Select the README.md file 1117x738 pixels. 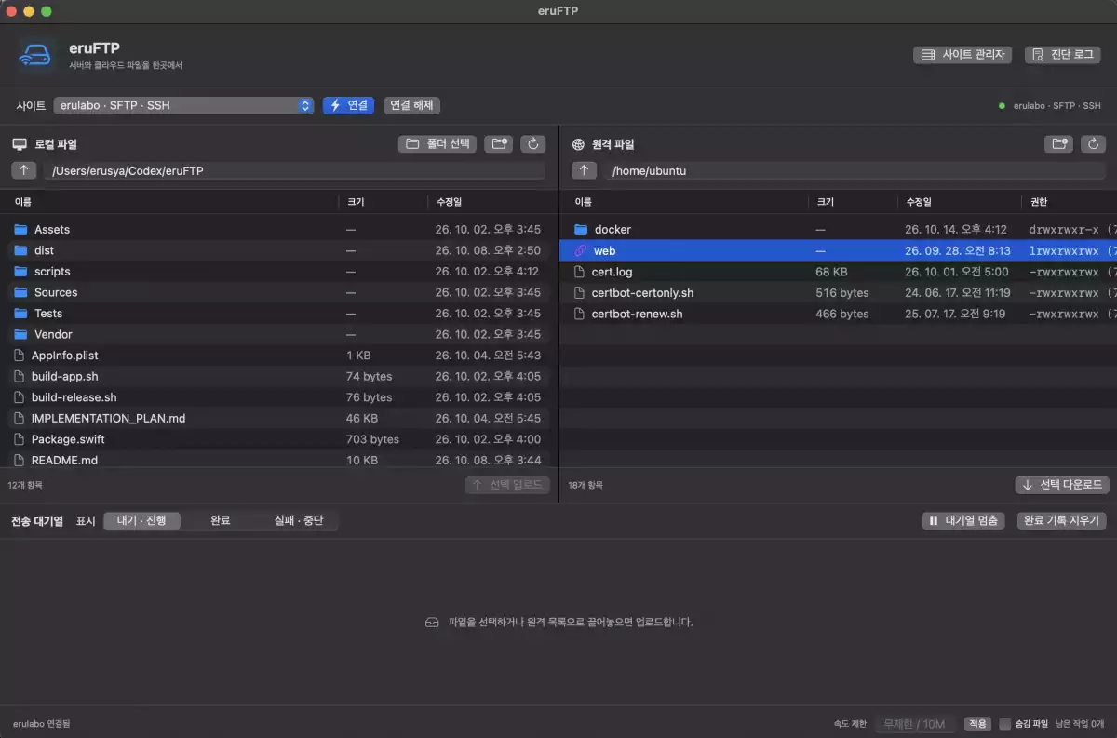[x=279, y=460]
